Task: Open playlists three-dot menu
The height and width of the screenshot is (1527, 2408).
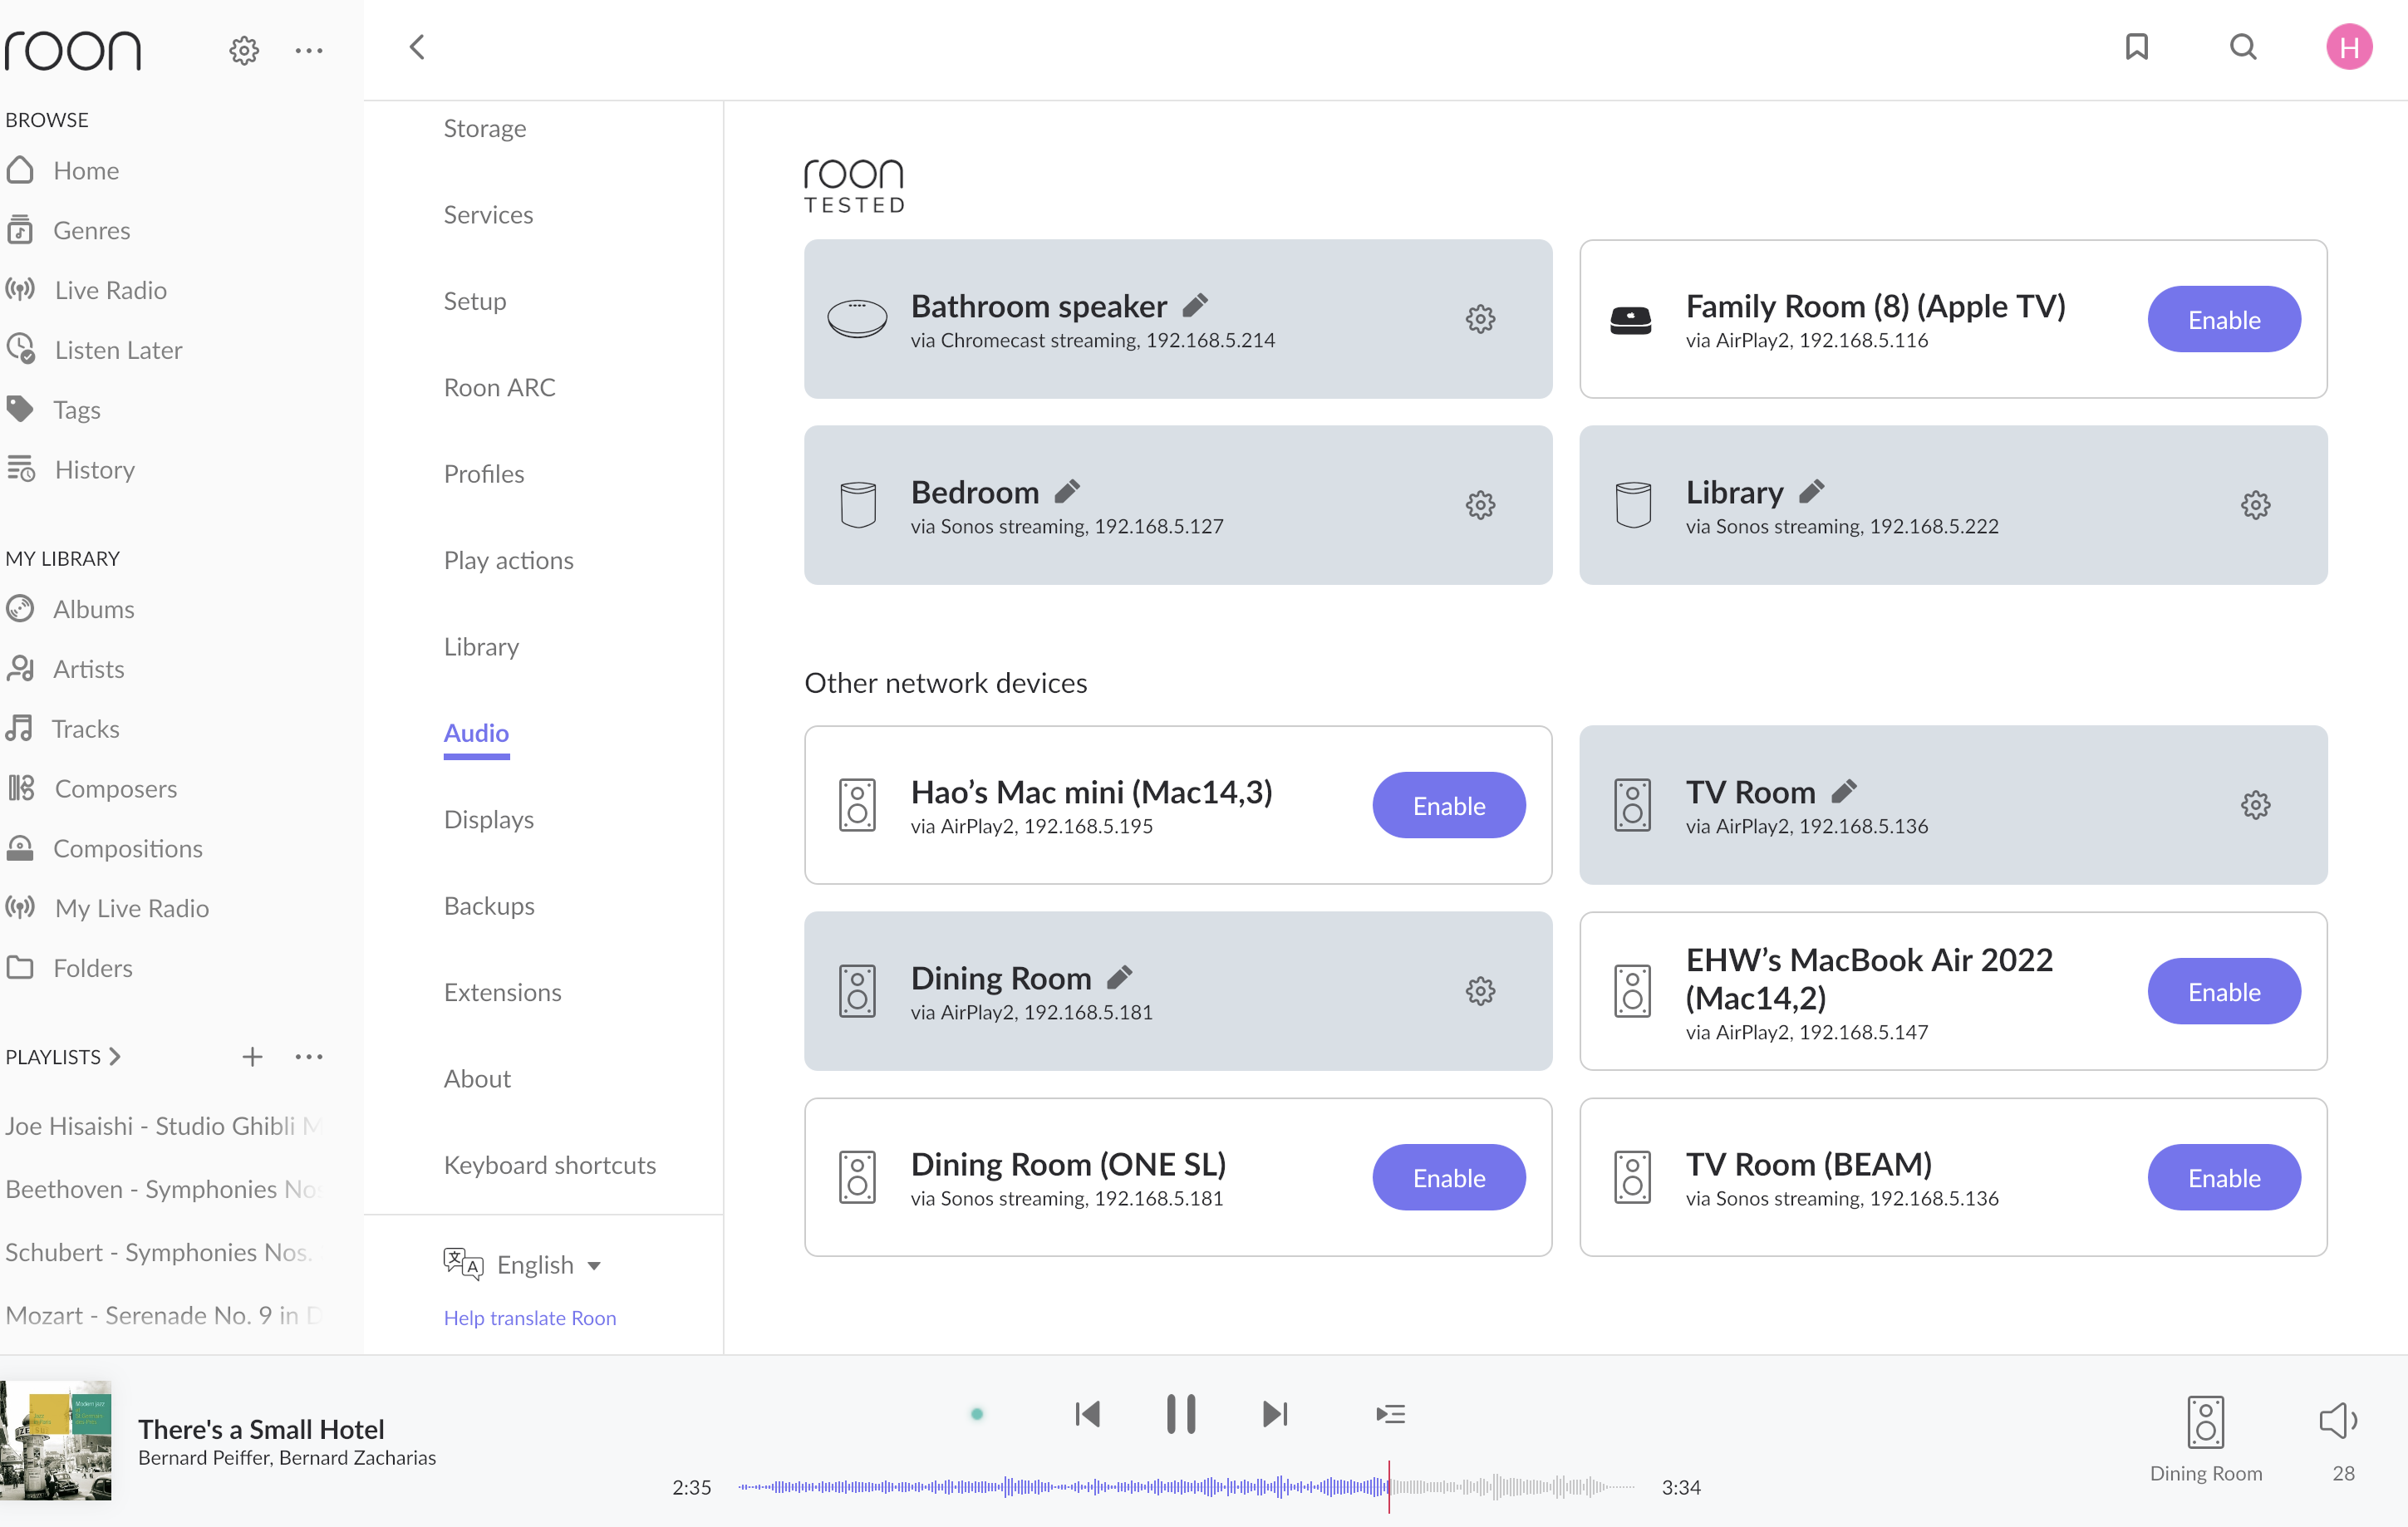Action: click(x=309, y=1056)
